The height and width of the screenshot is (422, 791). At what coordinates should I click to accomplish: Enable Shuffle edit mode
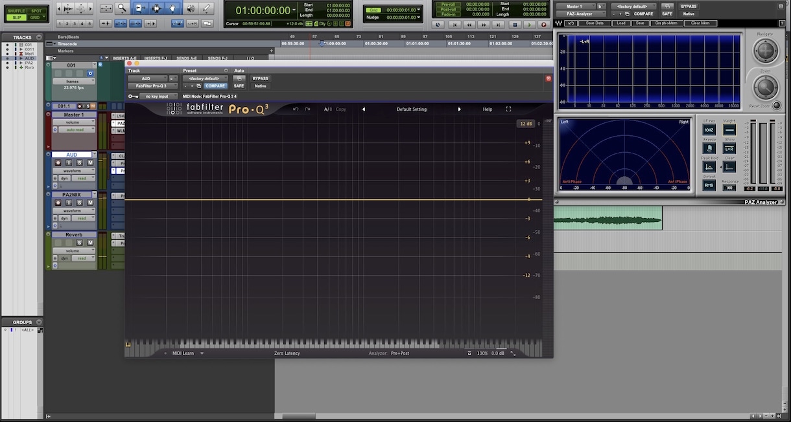tap(16, 11)
